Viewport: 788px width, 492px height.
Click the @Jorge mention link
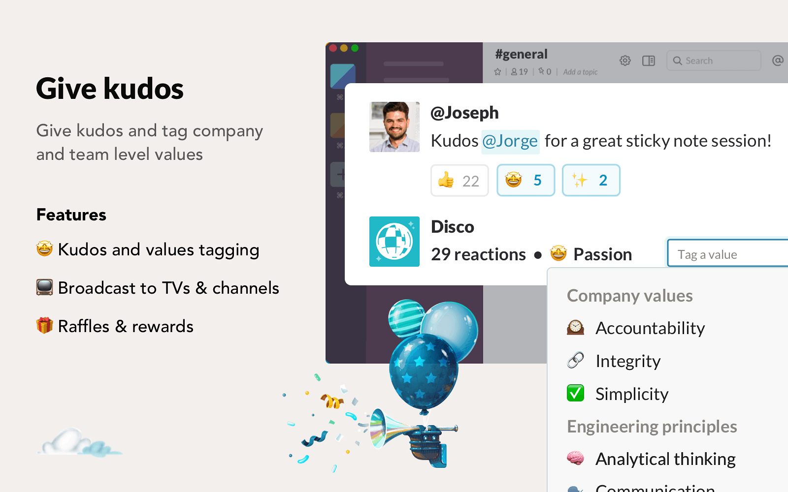click(510, 141)
